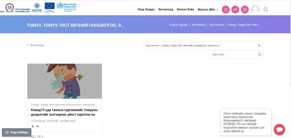Click the European Union flag logo
The height and width of the screenshot is (138, 291).
(x=49, y=7)
